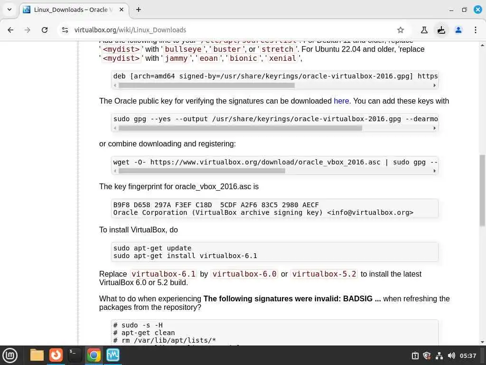Click Oracle Corporation signing key line
Viewport: 486px width, 365px height.
point(263,212)
